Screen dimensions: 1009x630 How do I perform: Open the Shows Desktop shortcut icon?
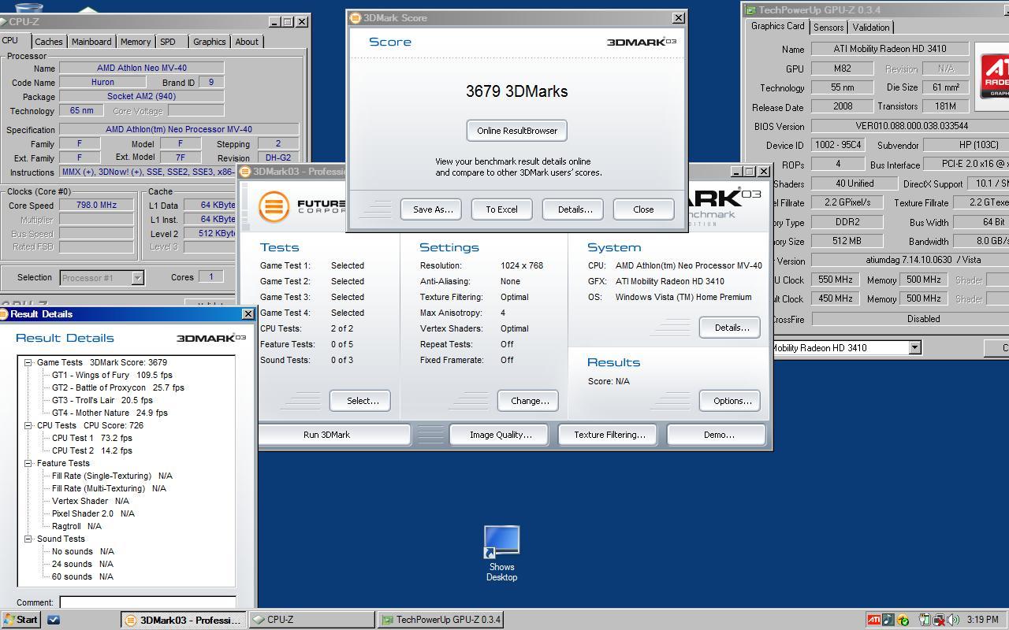point(501,553)
